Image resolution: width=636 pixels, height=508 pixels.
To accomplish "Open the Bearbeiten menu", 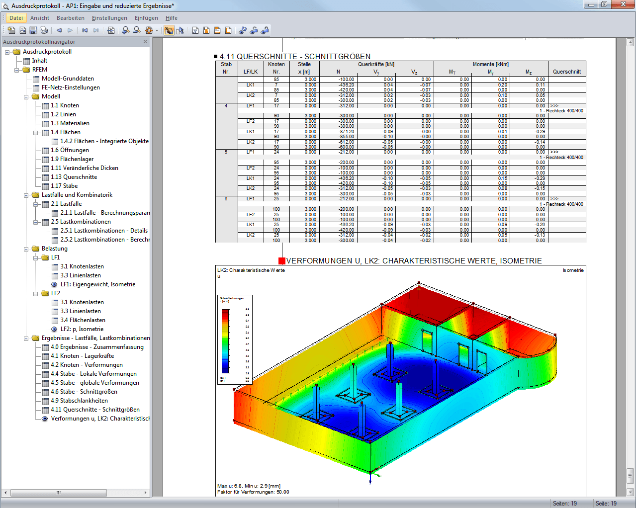I will click(71, 18).
